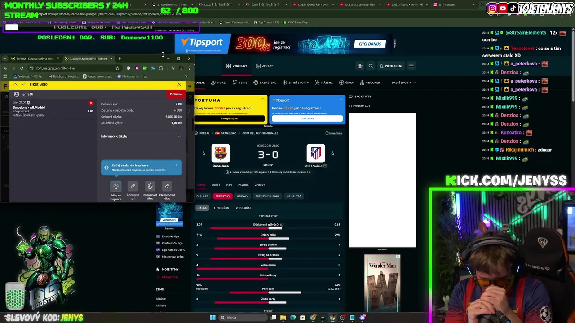Click the down arrow in Tiket Solo header
The width and height of the screenshot is (575, 323).
[23, 84]
